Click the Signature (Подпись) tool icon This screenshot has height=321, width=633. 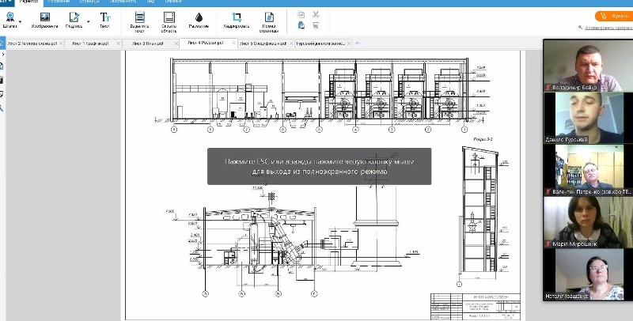click(74, 16)
